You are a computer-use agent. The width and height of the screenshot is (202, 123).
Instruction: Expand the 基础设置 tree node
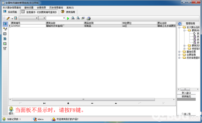[179, 52]
